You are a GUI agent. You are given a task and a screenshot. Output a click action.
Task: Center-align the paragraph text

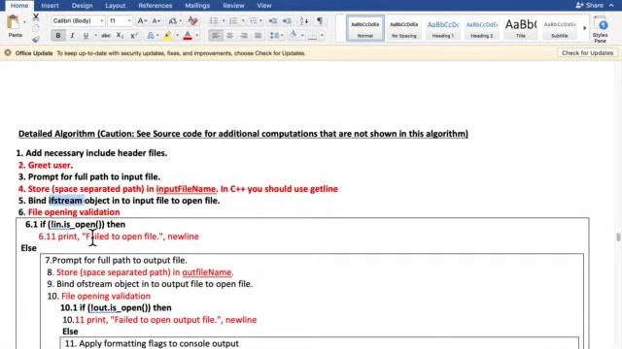(x=229, y=36)
